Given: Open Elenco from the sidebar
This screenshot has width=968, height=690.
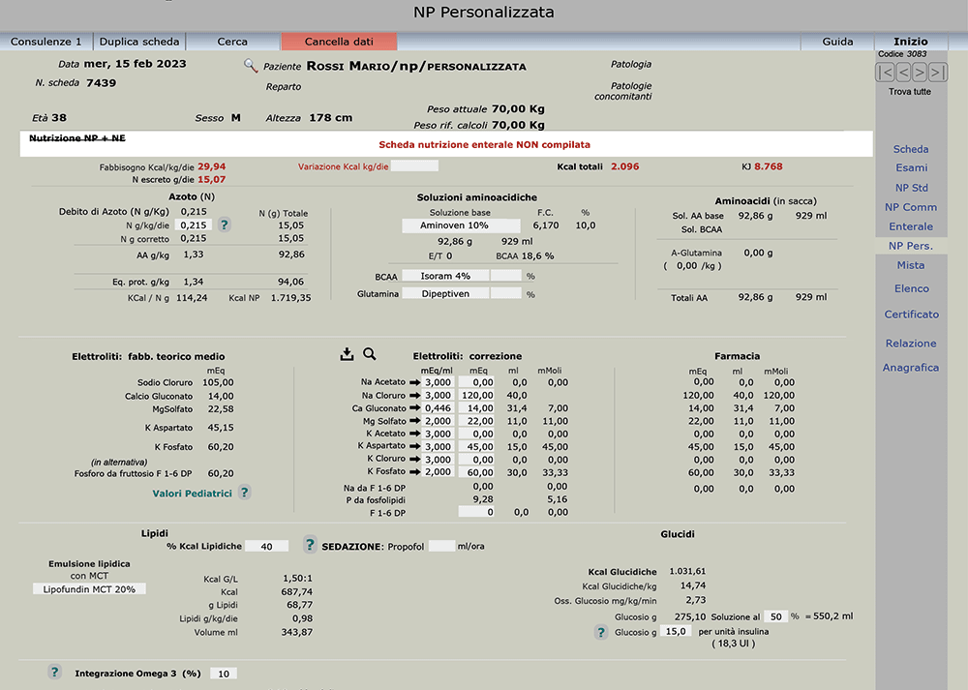Looking at the screenshot, I should pyautogui.click(x=911, y=288).
